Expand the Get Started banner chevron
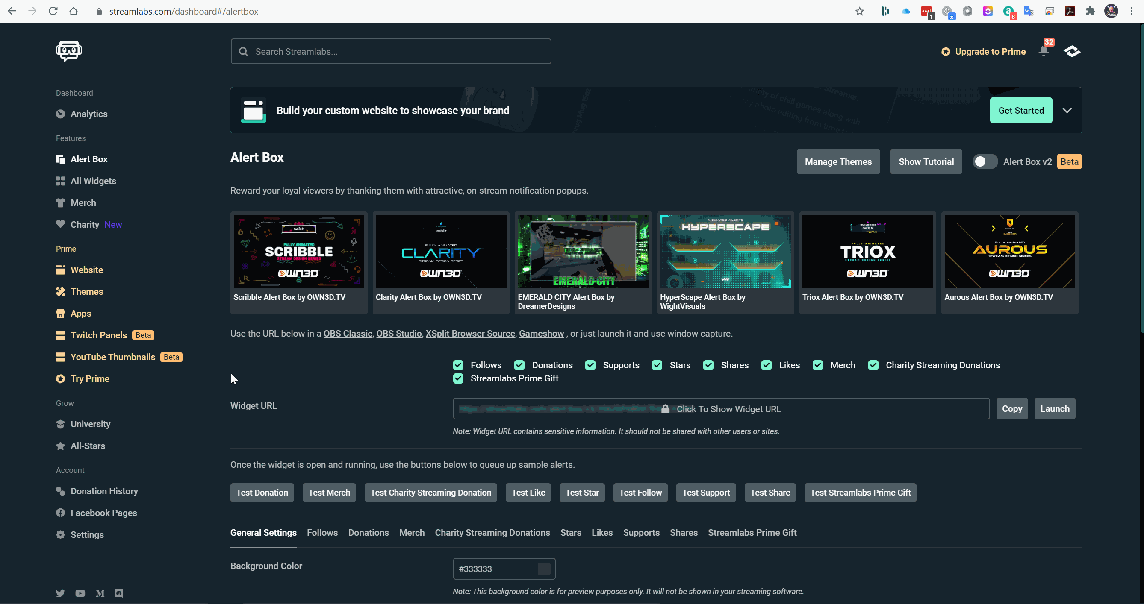The image size is (1144, 604). [x=1067, y=110]
